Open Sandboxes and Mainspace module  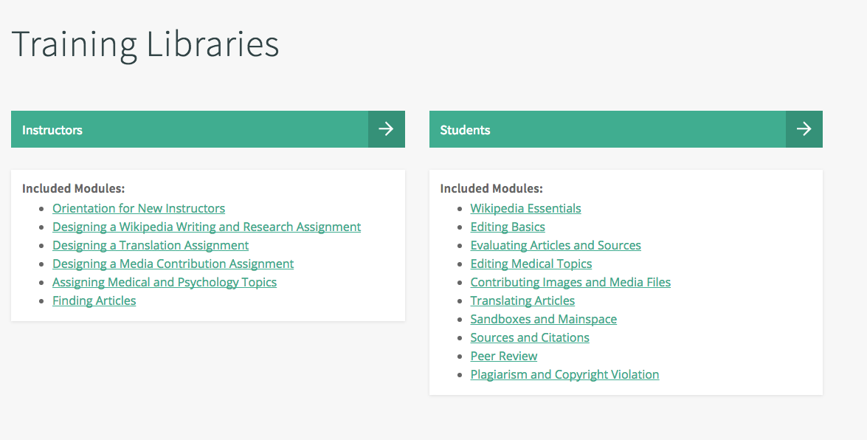pos(543,319)
